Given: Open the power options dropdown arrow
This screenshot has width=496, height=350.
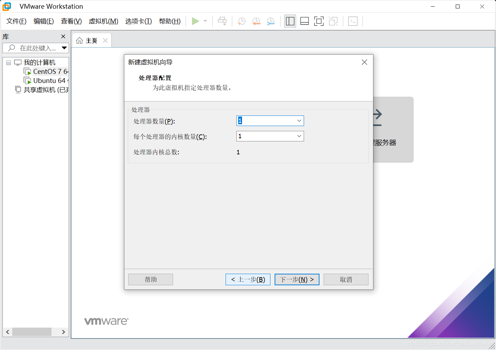Looking at the screenshot, I should pos(205,21).
